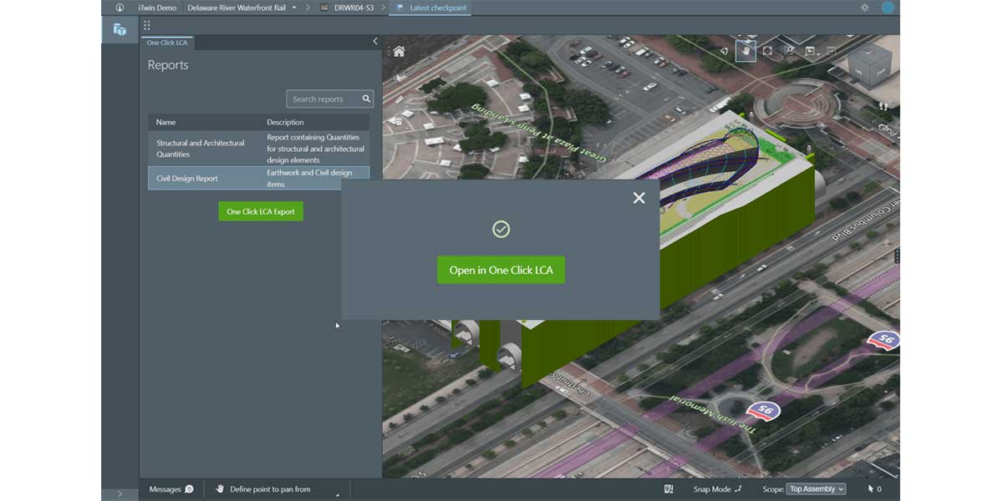Switch to the One Click LCA tab
Viewport: 1003px width, 501px height.
167,43
